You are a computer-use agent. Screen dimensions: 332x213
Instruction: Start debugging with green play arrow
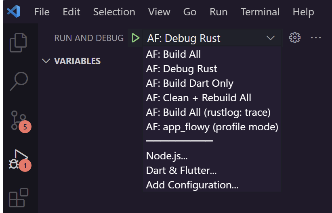point(135,38)
